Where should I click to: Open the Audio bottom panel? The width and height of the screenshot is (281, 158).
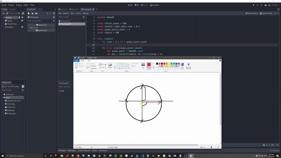[94, 151]
